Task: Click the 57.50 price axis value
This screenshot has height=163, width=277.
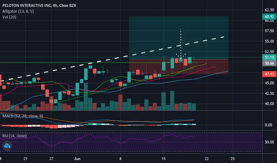Action: 269,31
